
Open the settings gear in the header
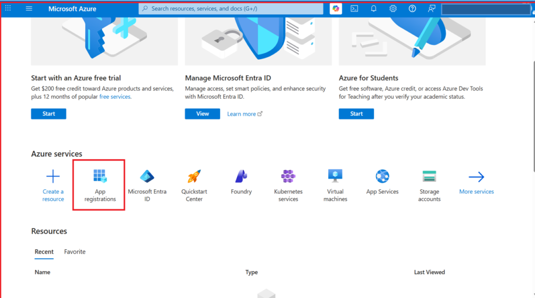click(x=393, y=9)
